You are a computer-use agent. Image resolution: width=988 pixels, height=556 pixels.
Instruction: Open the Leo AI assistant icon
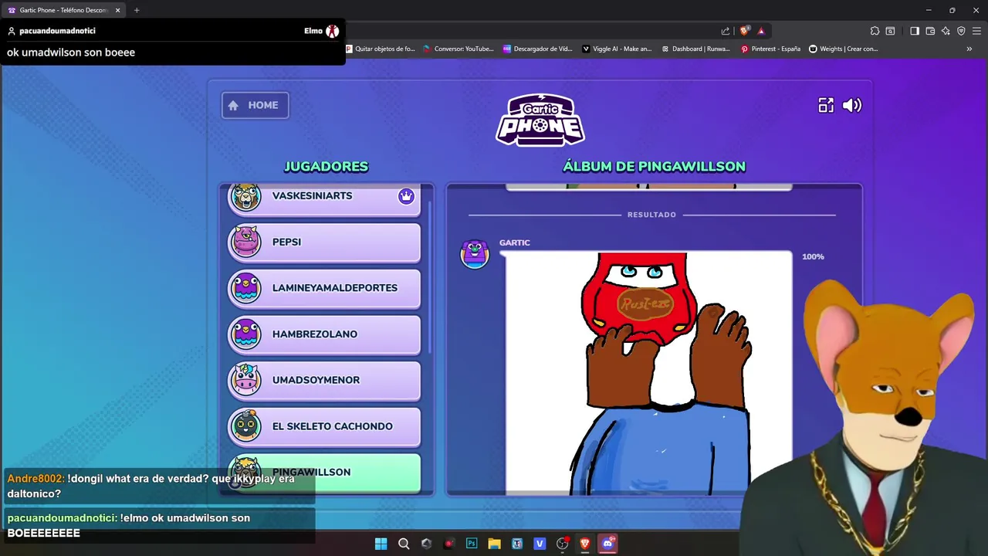click(946, 31)
